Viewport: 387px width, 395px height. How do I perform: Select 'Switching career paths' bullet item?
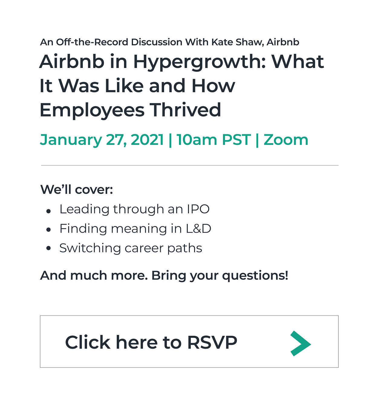coord(131,248)
